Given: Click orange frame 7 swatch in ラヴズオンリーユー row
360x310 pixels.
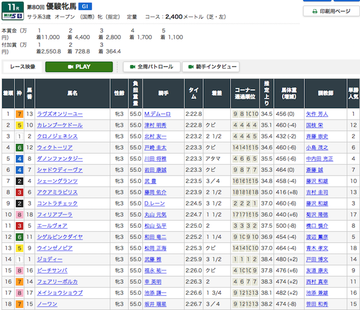Looking at the screenshot, I should click(x=19, y=114).
